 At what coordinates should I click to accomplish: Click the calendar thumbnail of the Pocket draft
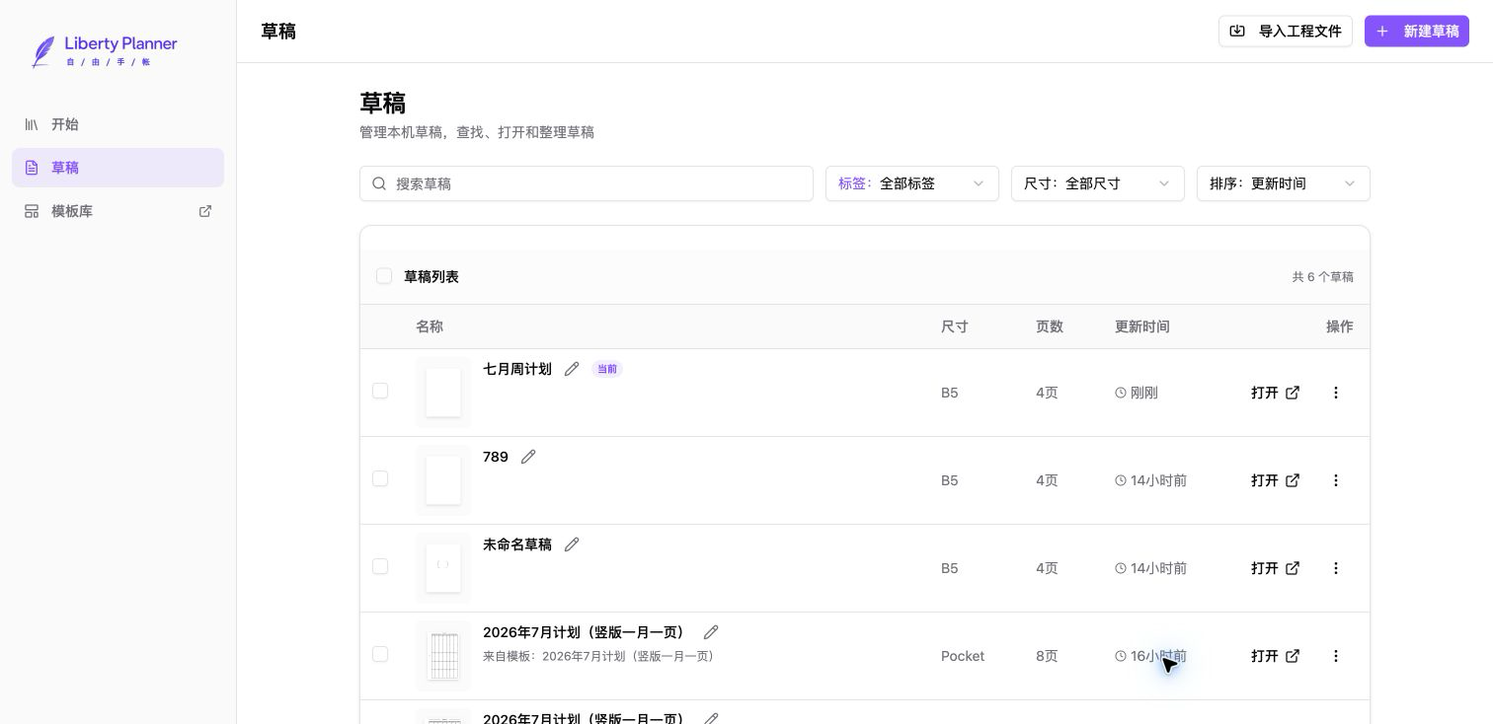point(443,656)
